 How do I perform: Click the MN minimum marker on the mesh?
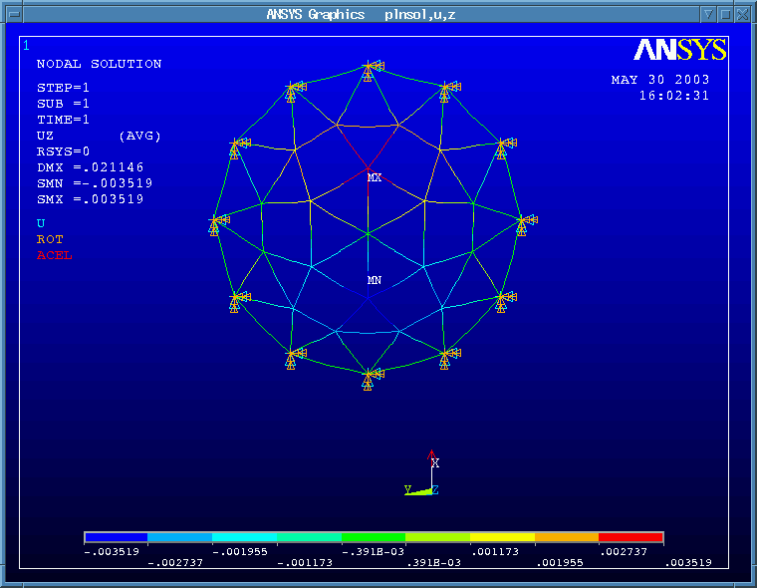click(x=375, y=280)
